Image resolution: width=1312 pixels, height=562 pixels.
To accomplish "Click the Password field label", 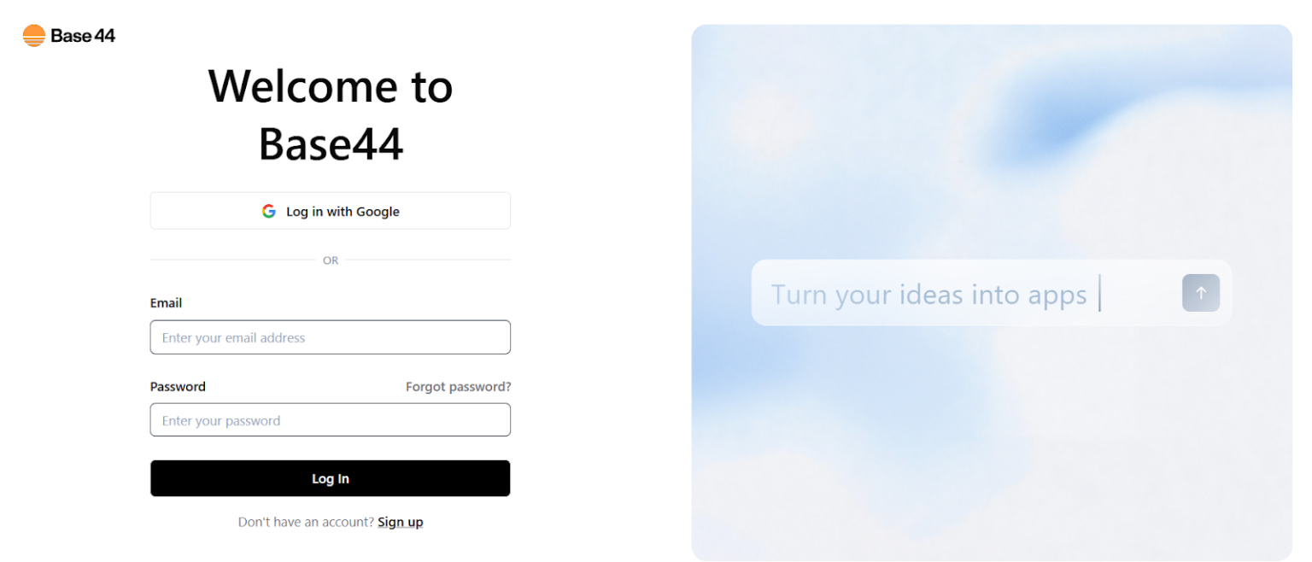I will 178,386.
